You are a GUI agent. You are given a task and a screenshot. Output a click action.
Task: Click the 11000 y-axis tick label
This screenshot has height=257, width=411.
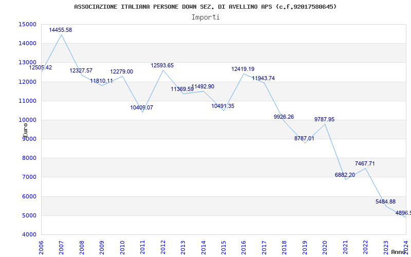27,101
